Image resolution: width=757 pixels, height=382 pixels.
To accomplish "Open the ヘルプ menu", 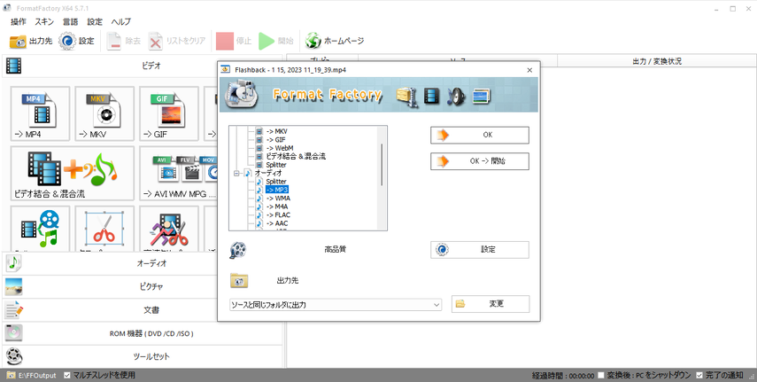I will click(x=120, y=21).
